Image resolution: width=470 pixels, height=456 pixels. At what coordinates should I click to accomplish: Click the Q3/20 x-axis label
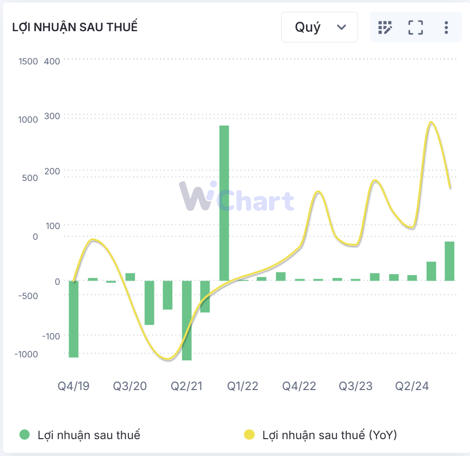click(130, 385)
